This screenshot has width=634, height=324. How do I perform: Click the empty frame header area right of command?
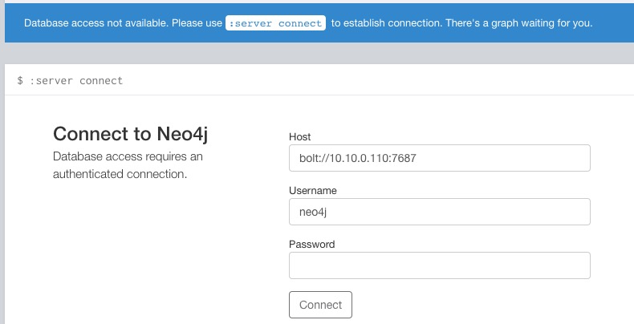pyautogui.click(x=378, y=80)
